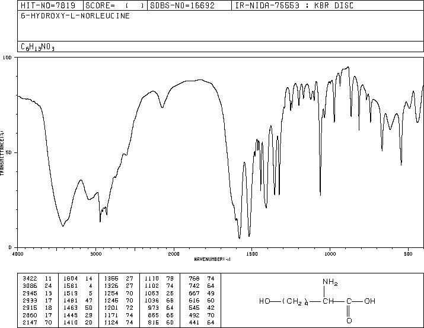Pick the 1326 wavenumber cell
The width and height of the screenshot is (424, 328).
click(111, 285)
